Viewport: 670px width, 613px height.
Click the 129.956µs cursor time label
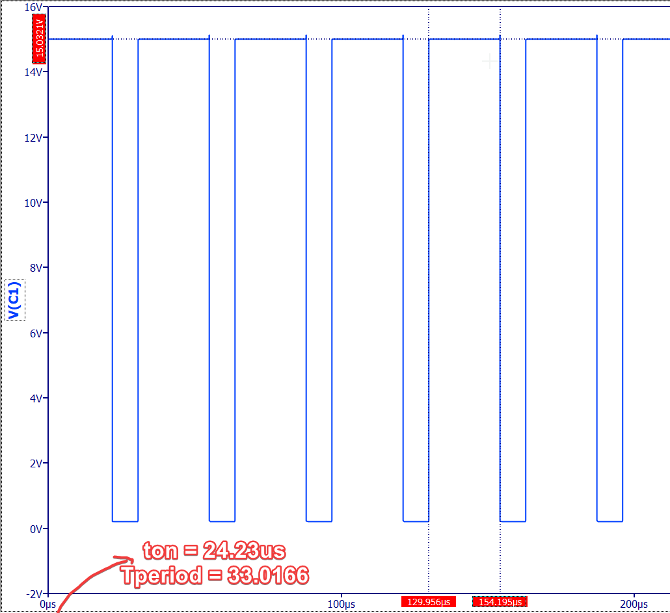(x=429, y=602)
